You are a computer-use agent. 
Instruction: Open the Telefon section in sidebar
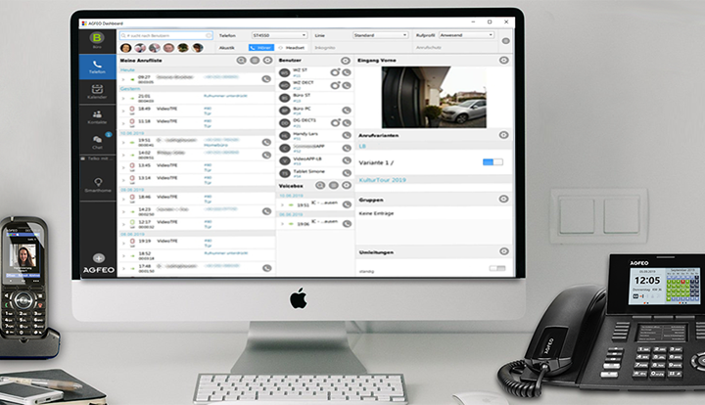tap(97, 67)
